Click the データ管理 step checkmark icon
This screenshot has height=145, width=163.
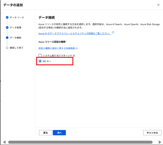7,28
